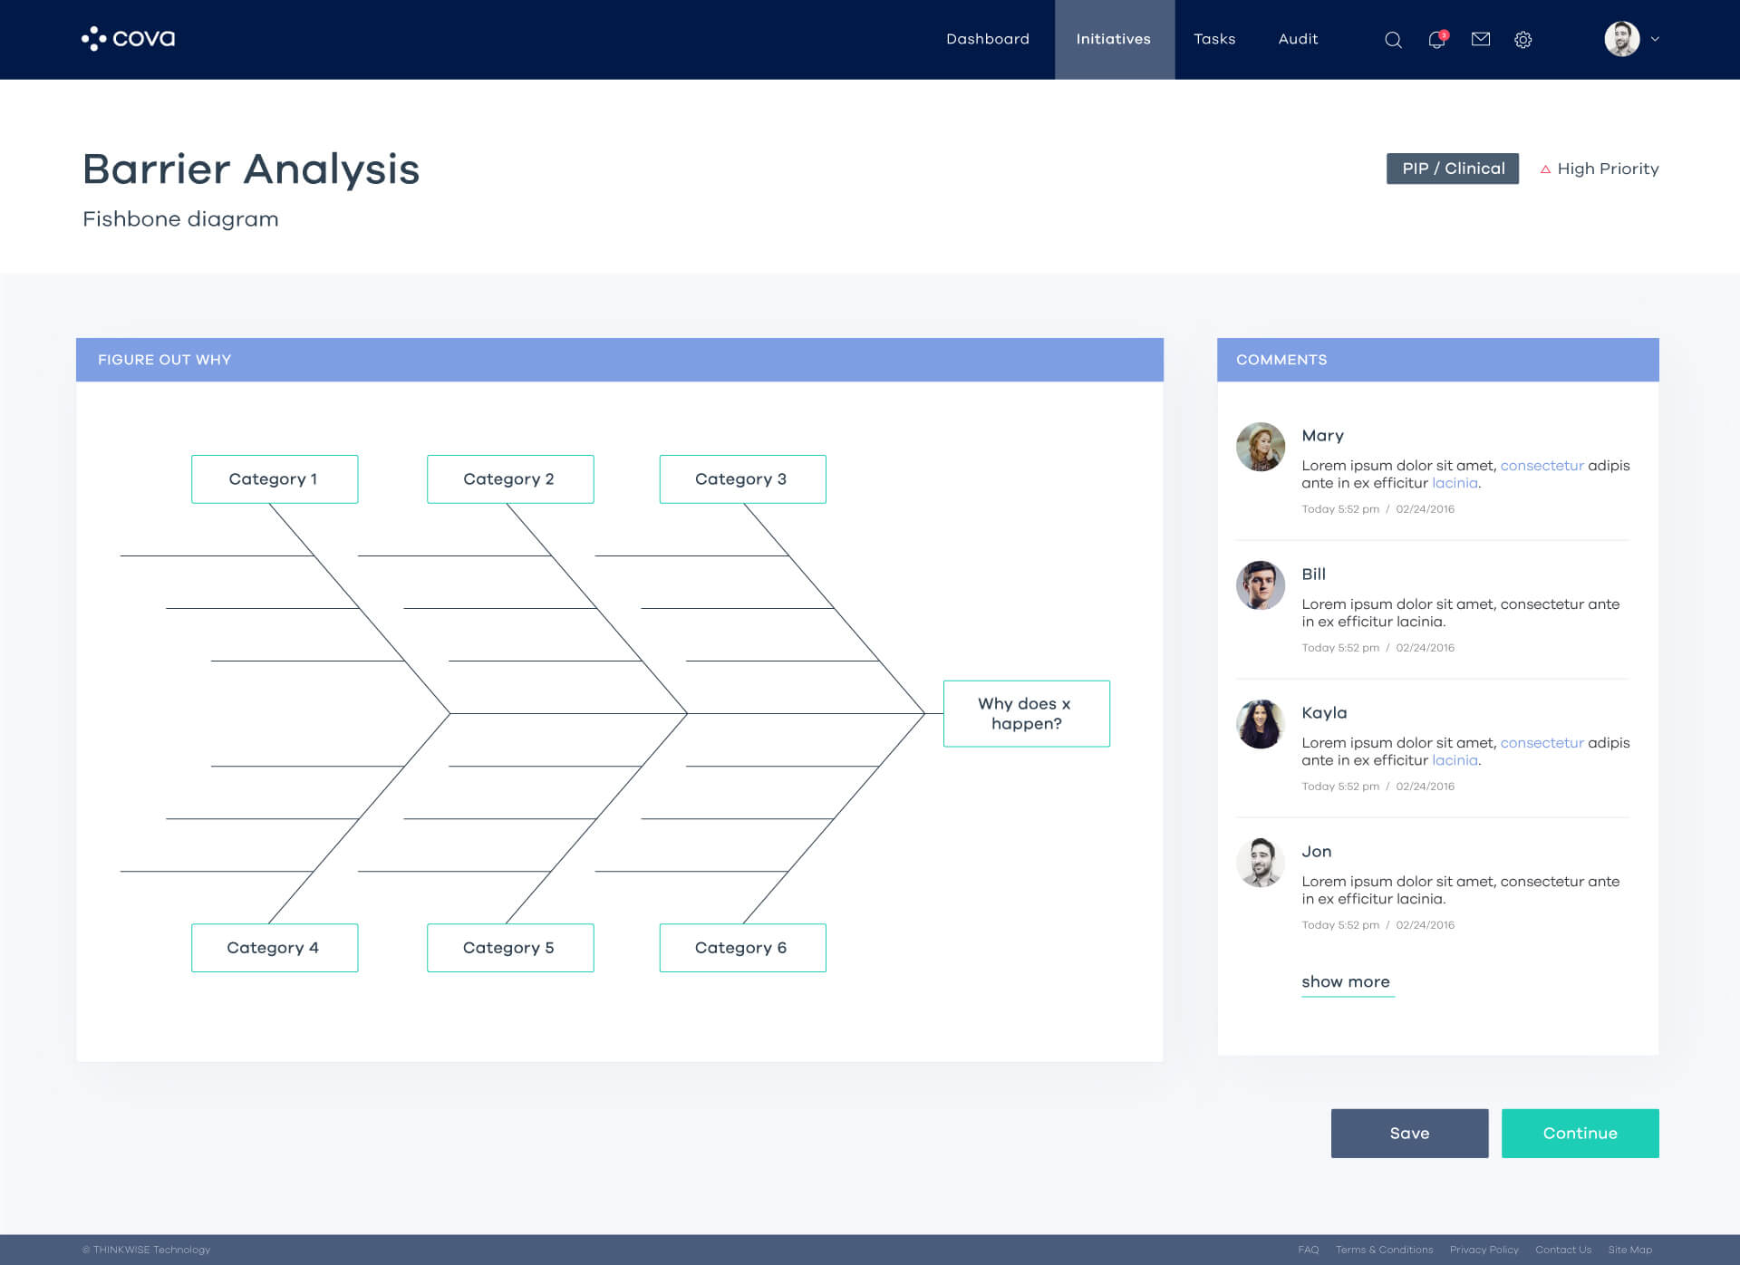Open the notifications bell icon
This screenshot has height=1265, width=1740.
[x=1436, y=40]
